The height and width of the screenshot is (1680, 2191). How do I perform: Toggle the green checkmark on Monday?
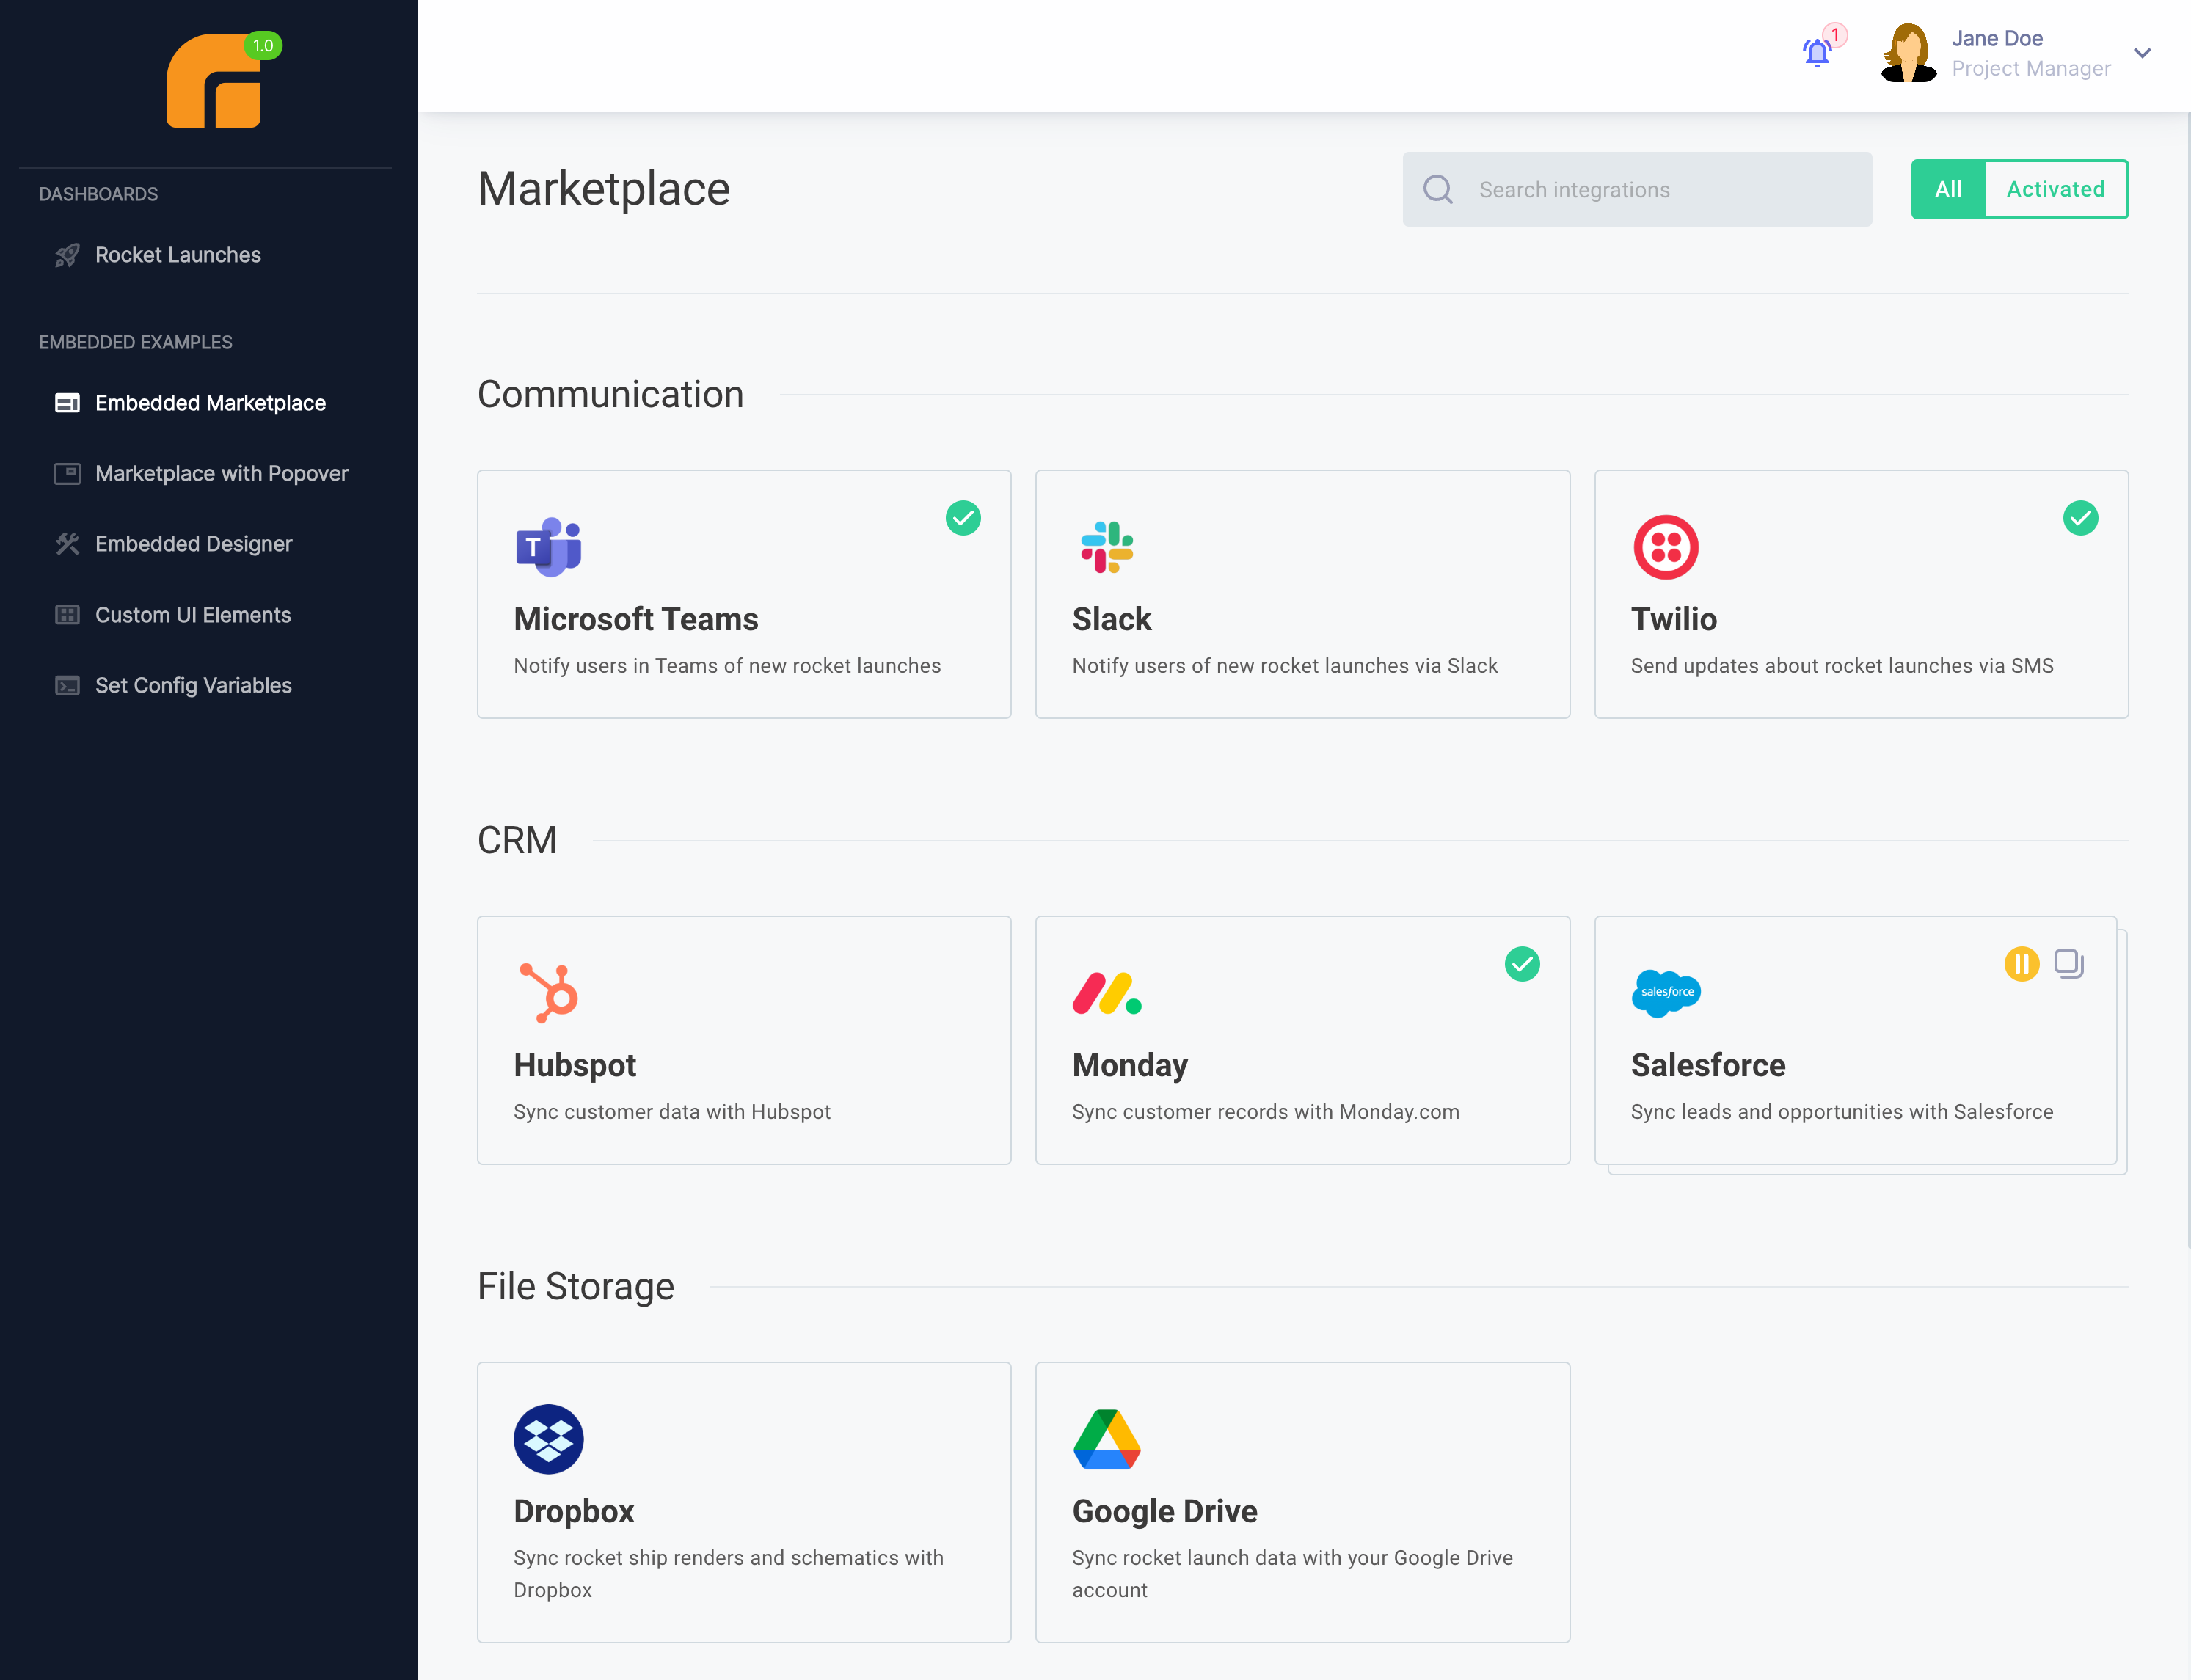[x=1521, y=963]
